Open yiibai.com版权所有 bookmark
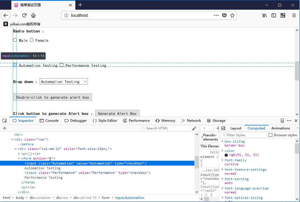The image size is (300, 202). pos(22,24)
